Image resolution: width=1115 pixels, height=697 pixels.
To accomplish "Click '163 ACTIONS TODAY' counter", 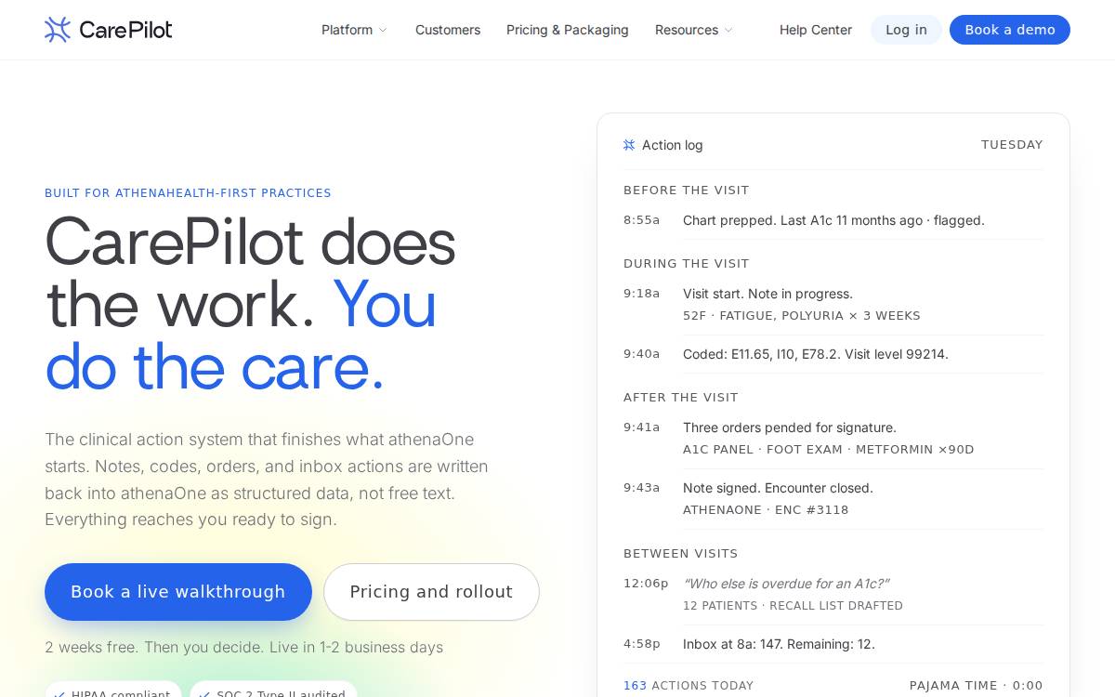I will pos(689,686).
